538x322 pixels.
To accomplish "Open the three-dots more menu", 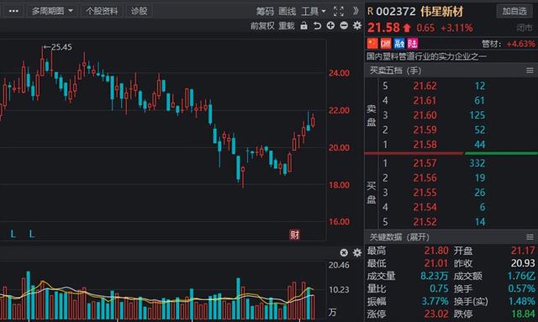I will 13,11.
